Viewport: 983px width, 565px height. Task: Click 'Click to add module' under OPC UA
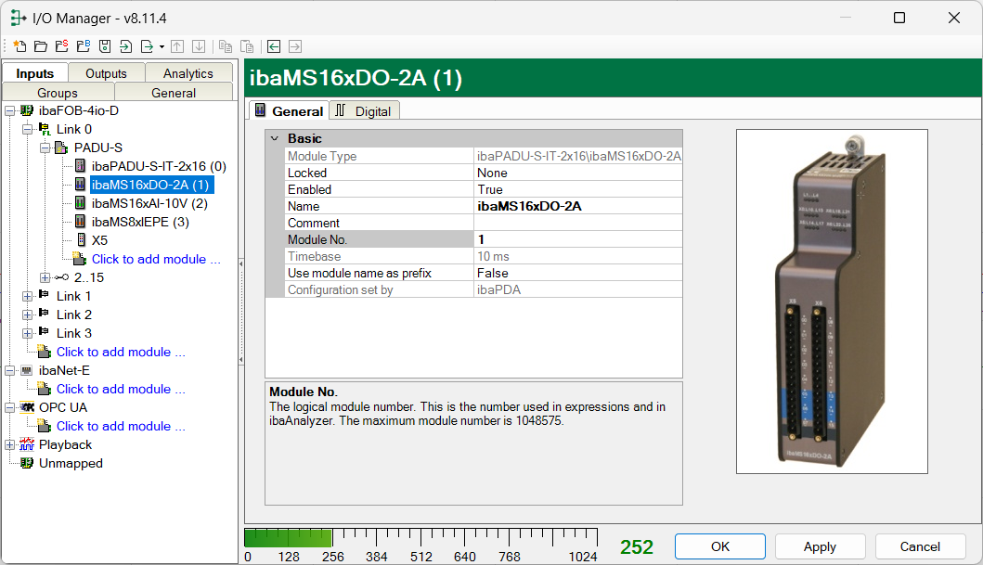121,426
